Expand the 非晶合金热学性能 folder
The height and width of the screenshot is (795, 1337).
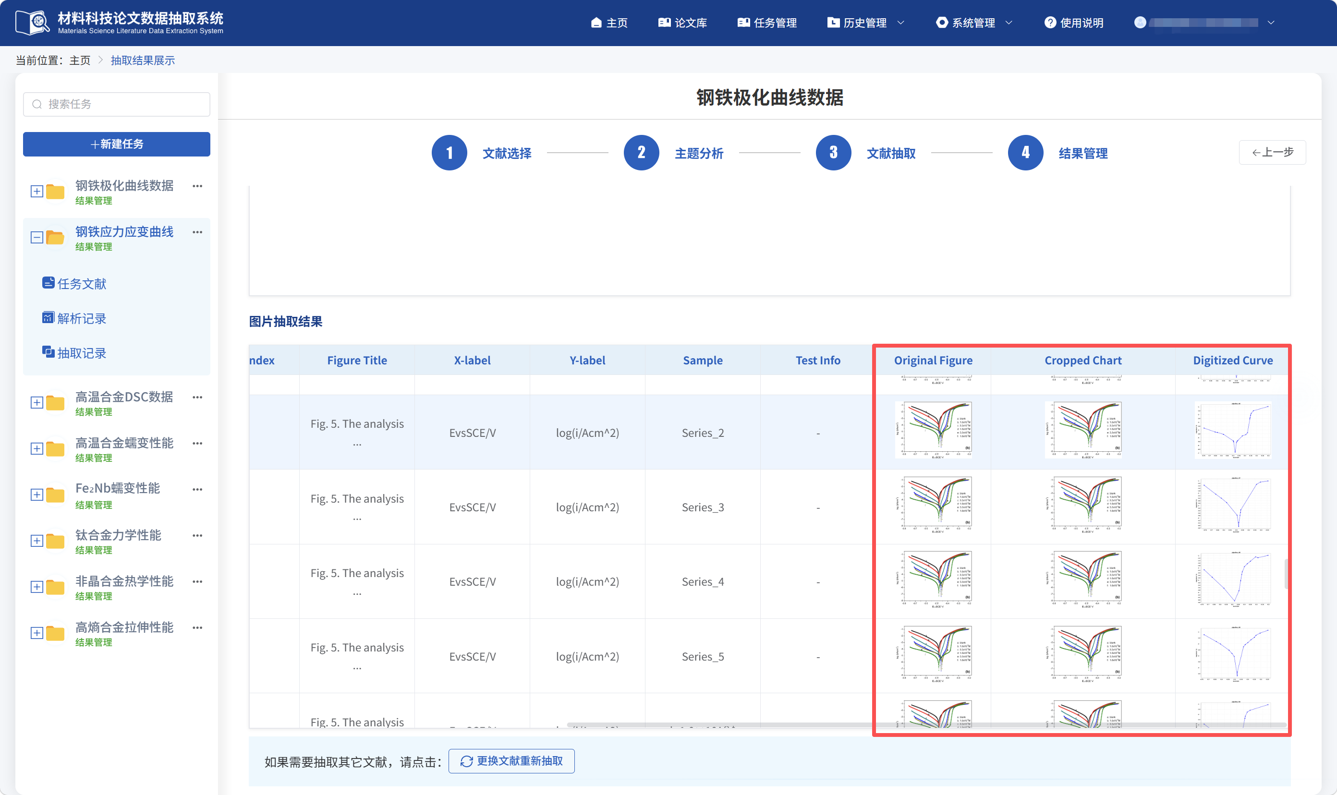point(36,587)
